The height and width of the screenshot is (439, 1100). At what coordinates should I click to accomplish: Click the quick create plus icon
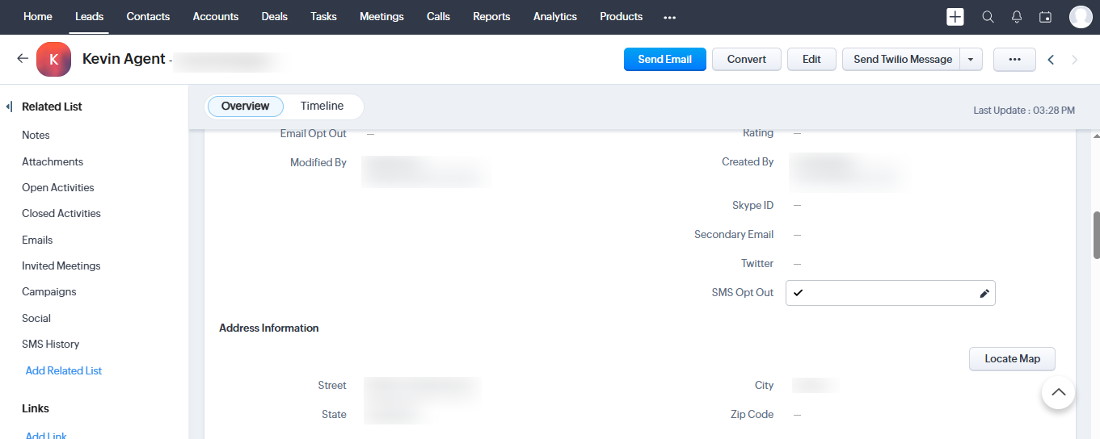(x=955, y=17)
